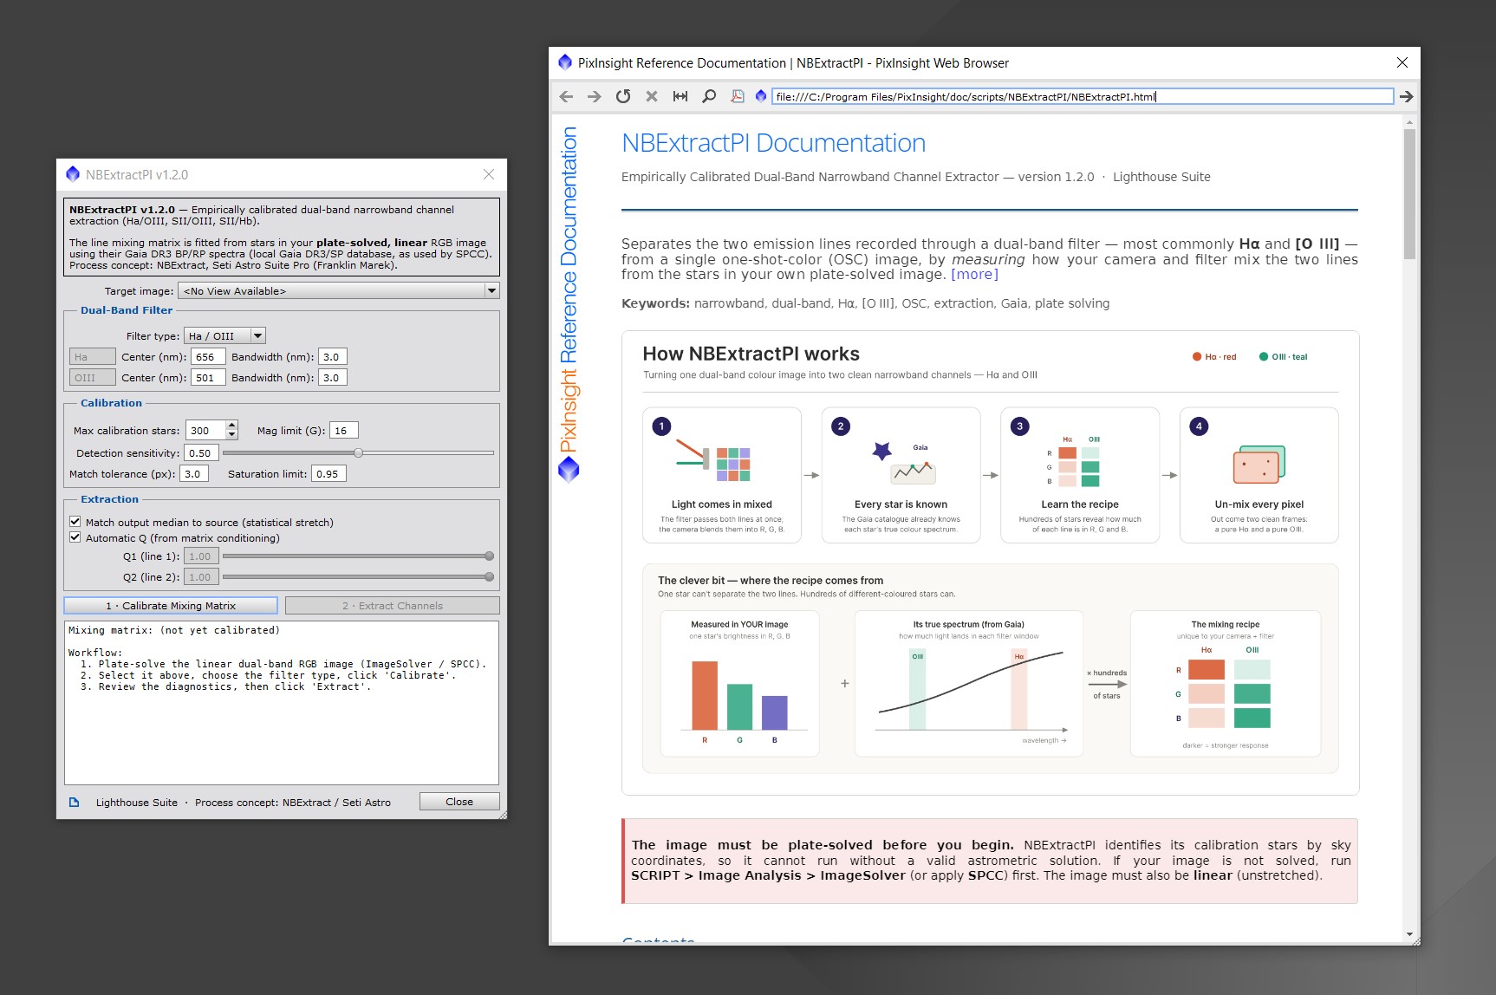
Task: Click the 'Measured in YOUR image' chart
Action: coord(739,683)
